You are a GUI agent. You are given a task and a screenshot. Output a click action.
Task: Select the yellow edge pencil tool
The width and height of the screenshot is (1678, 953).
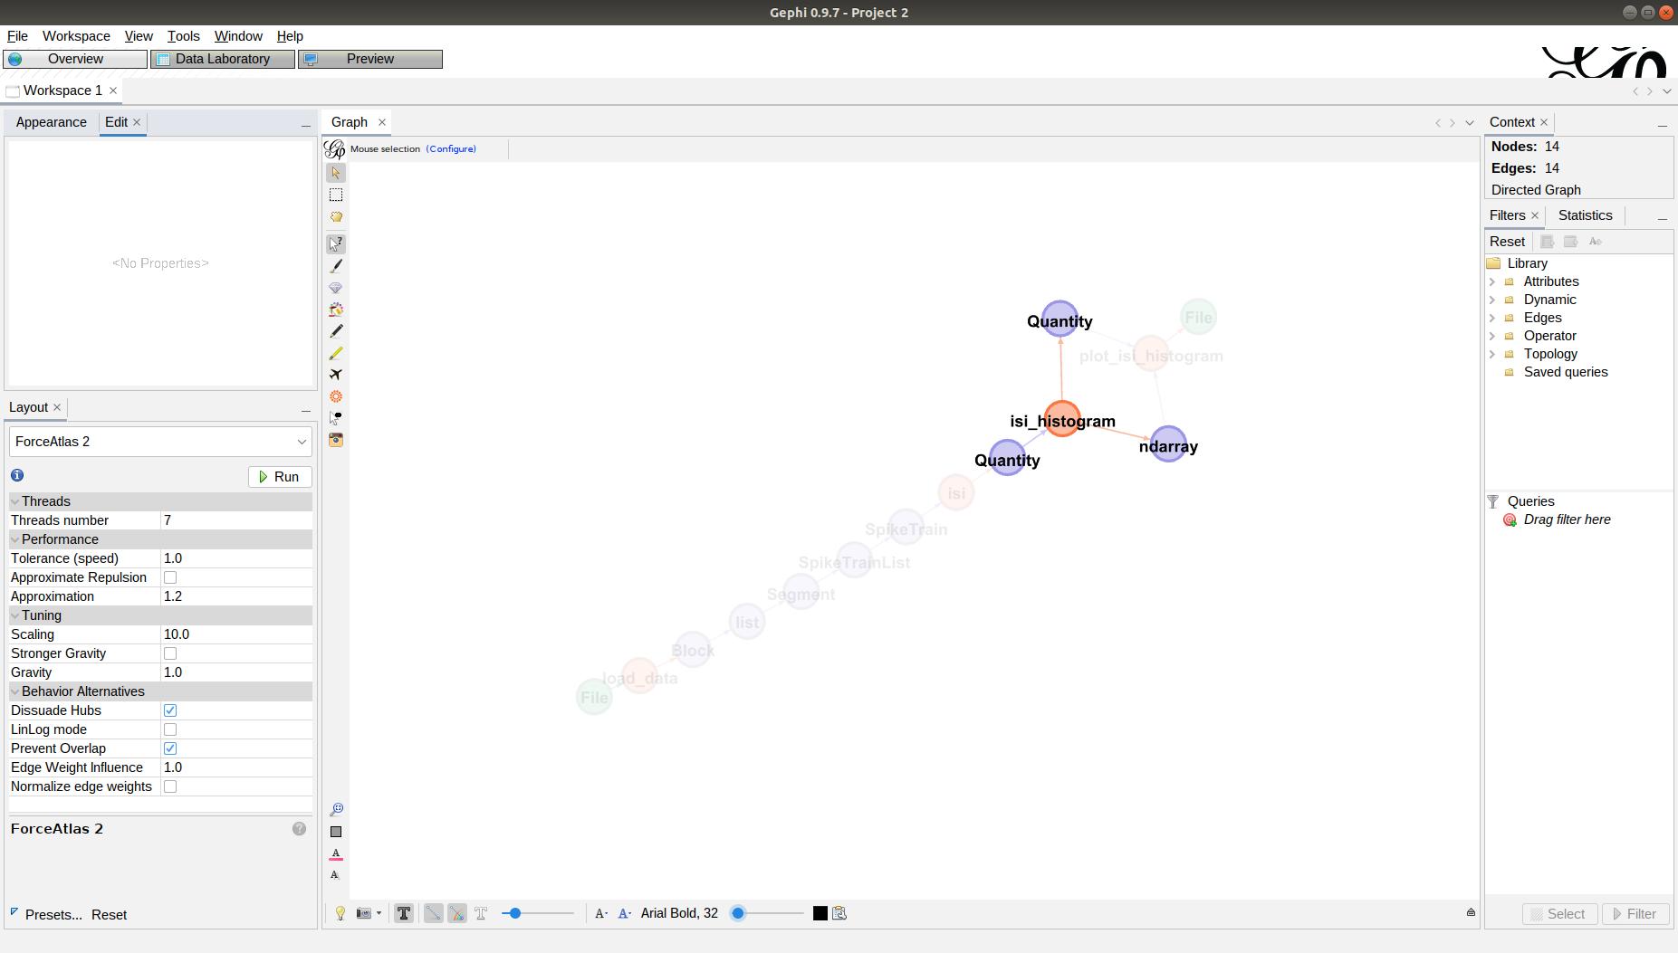point(336,353)
